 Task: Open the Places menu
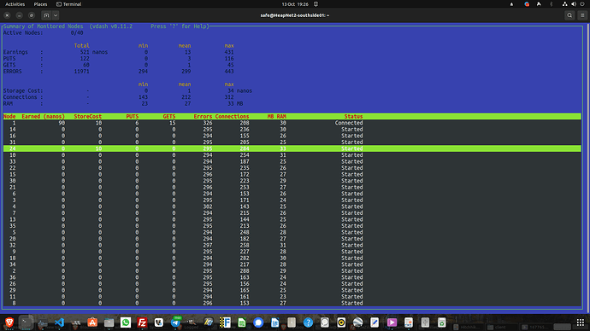[40, 4]
